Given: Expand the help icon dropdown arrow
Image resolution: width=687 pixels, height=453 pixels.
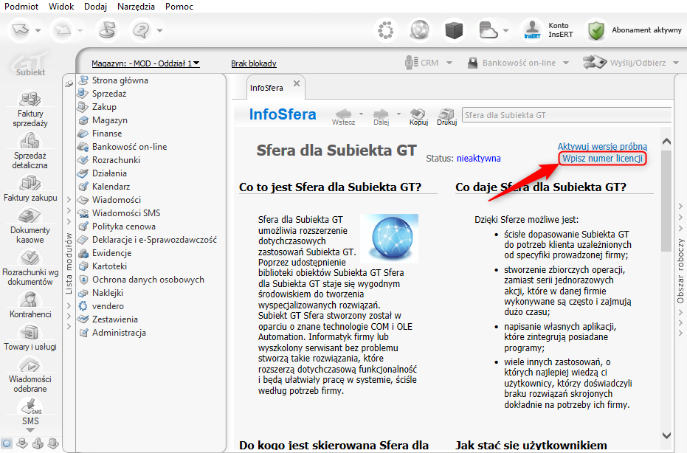Looking at the screenshot, I should pos(159,31).
